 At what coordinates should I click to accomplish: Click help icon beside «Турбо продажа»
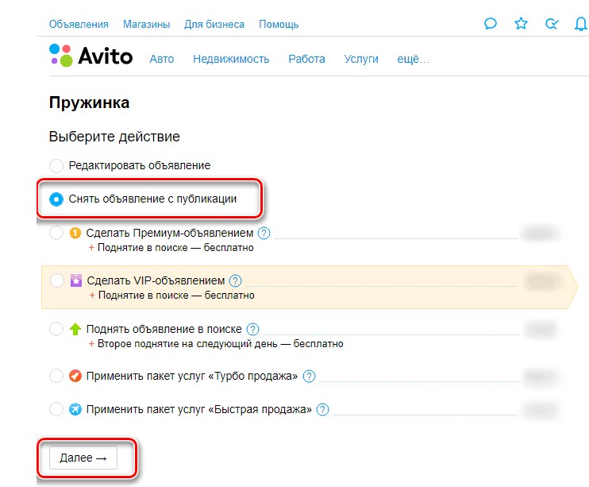pyautogui.click(x=309, y=376)
